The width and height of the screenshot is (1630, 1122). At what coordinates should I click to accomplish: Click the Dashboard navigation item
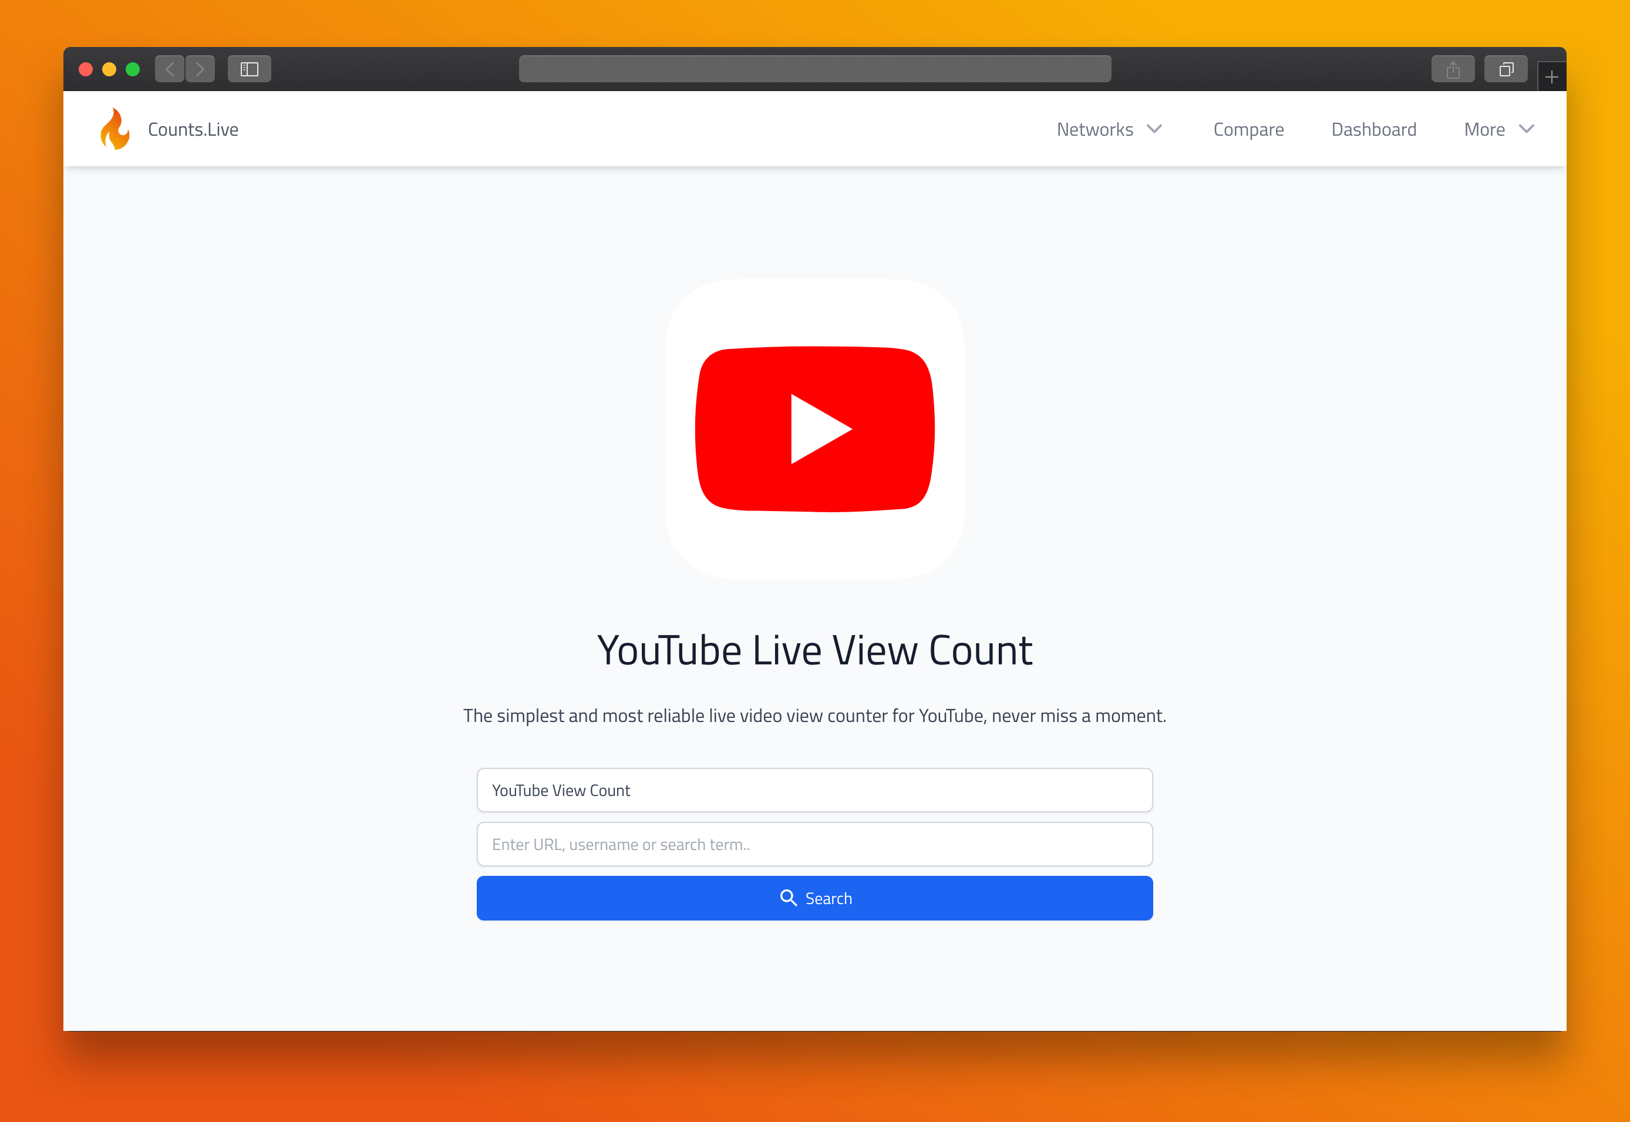pos(1373,129)
